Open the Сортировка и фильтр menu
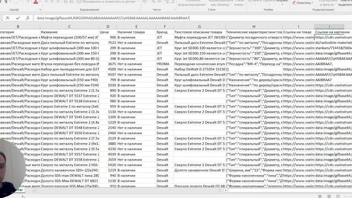This screenshot has width=352, height=198. coord(328,3)
